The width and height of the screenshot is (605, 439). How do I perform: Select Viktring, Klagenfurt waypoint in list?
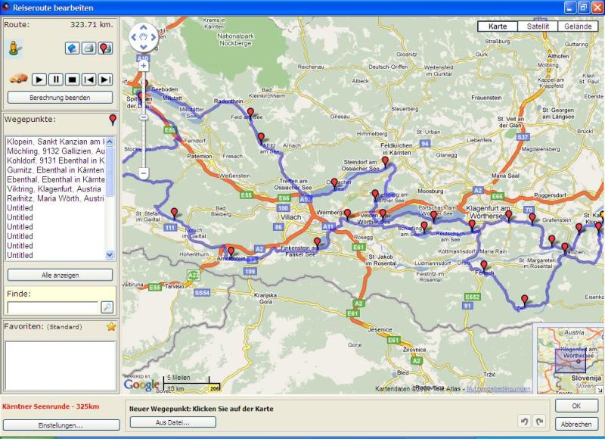coord(55,188)
